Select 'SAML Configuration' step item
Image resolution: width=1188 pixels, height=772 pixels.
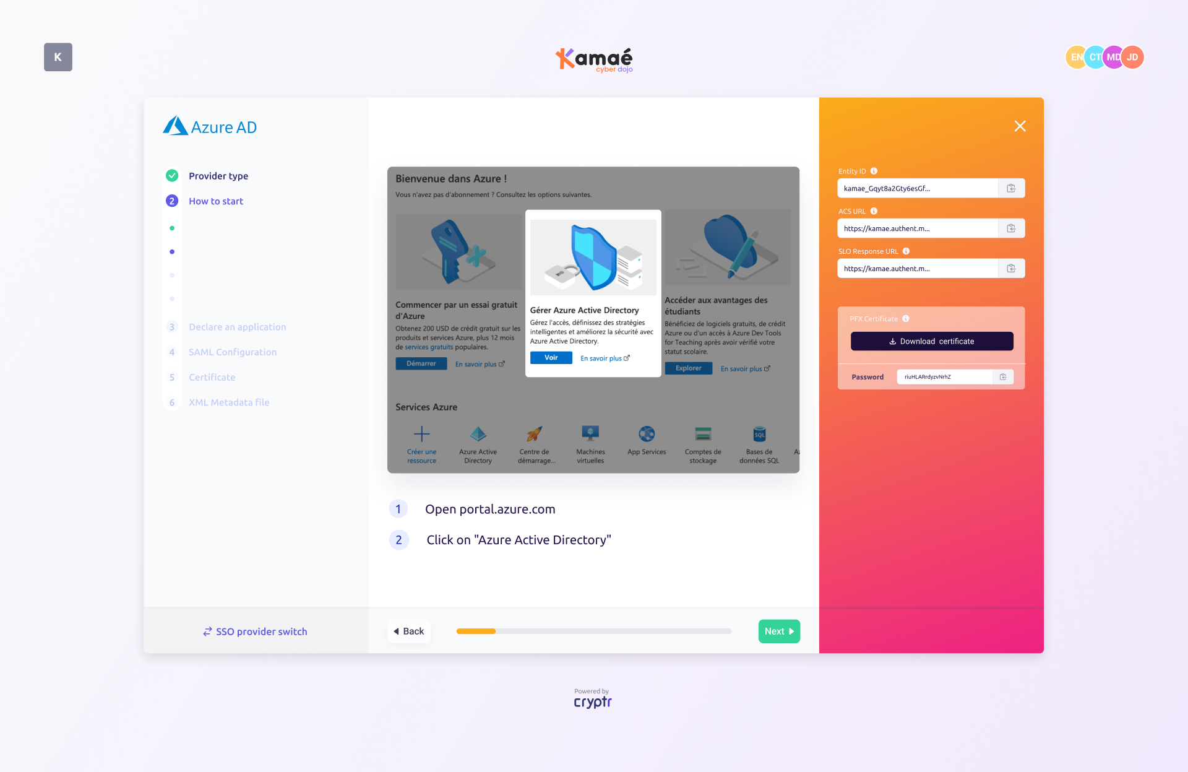[232, 351]
